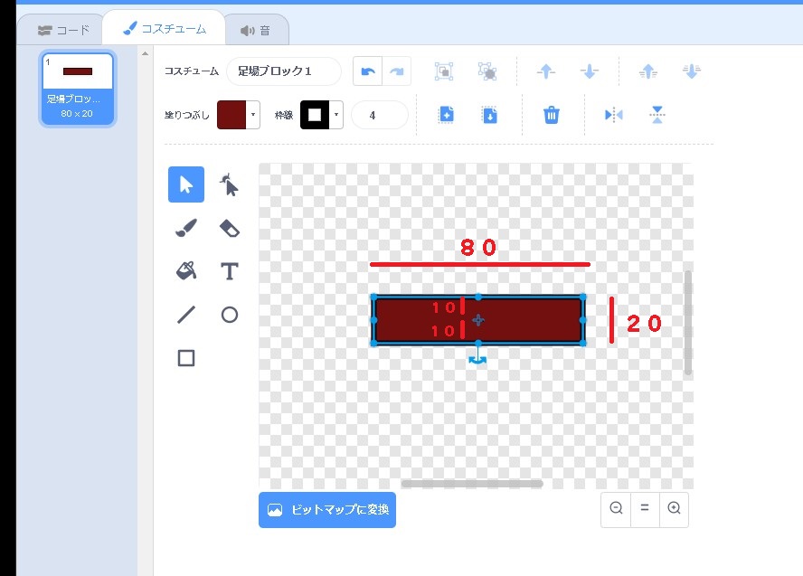Screen dimensions: 803x576
Task: Click ビットマップに変換 button
Action: point(327,510)
